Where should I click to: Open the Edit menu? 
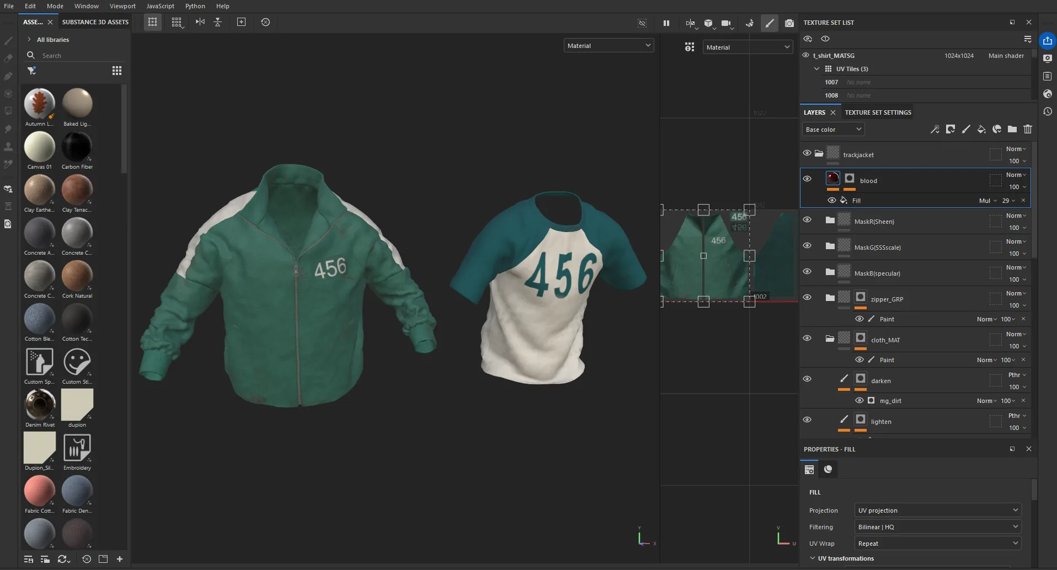(30, 6)
